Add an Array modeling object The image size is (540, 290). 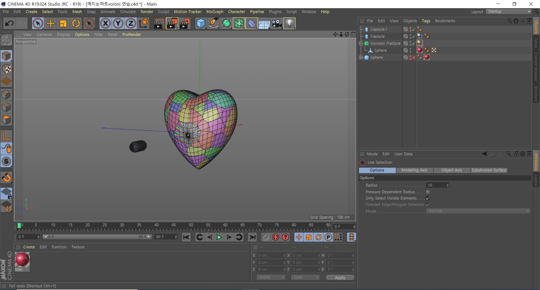pos(239,23)
